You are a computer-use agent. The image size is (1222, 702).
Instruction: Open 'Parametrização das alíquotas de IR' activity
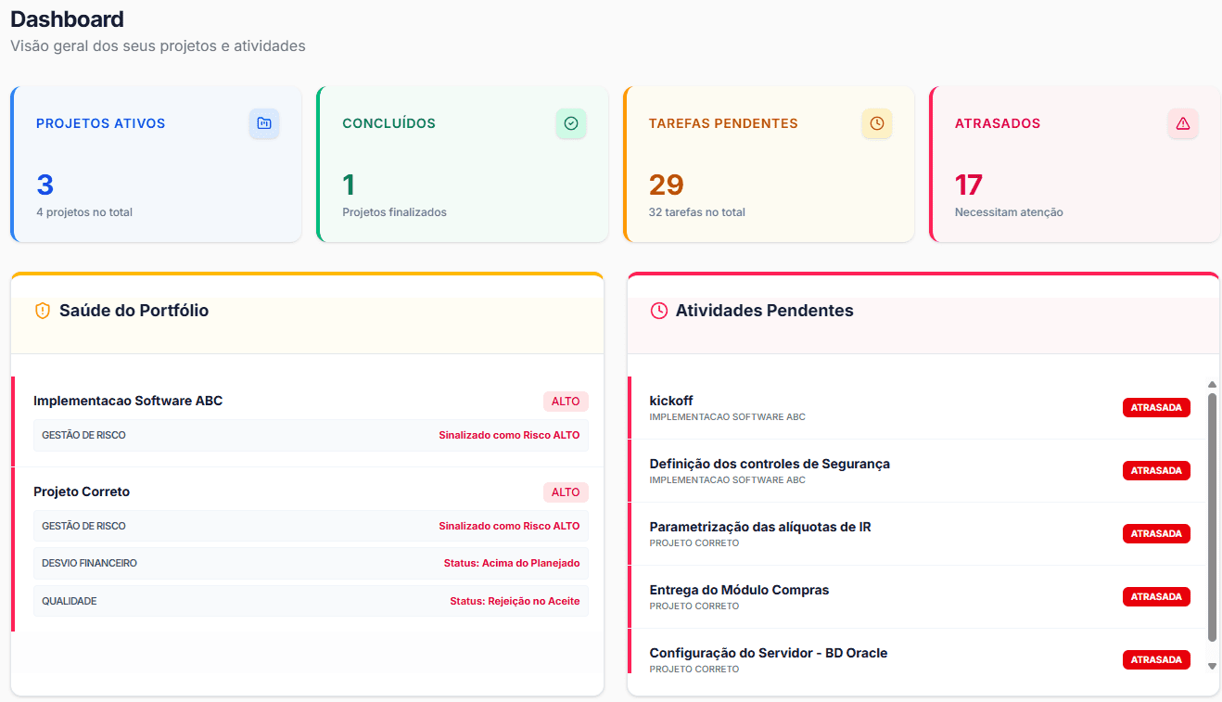click(760, 527)
